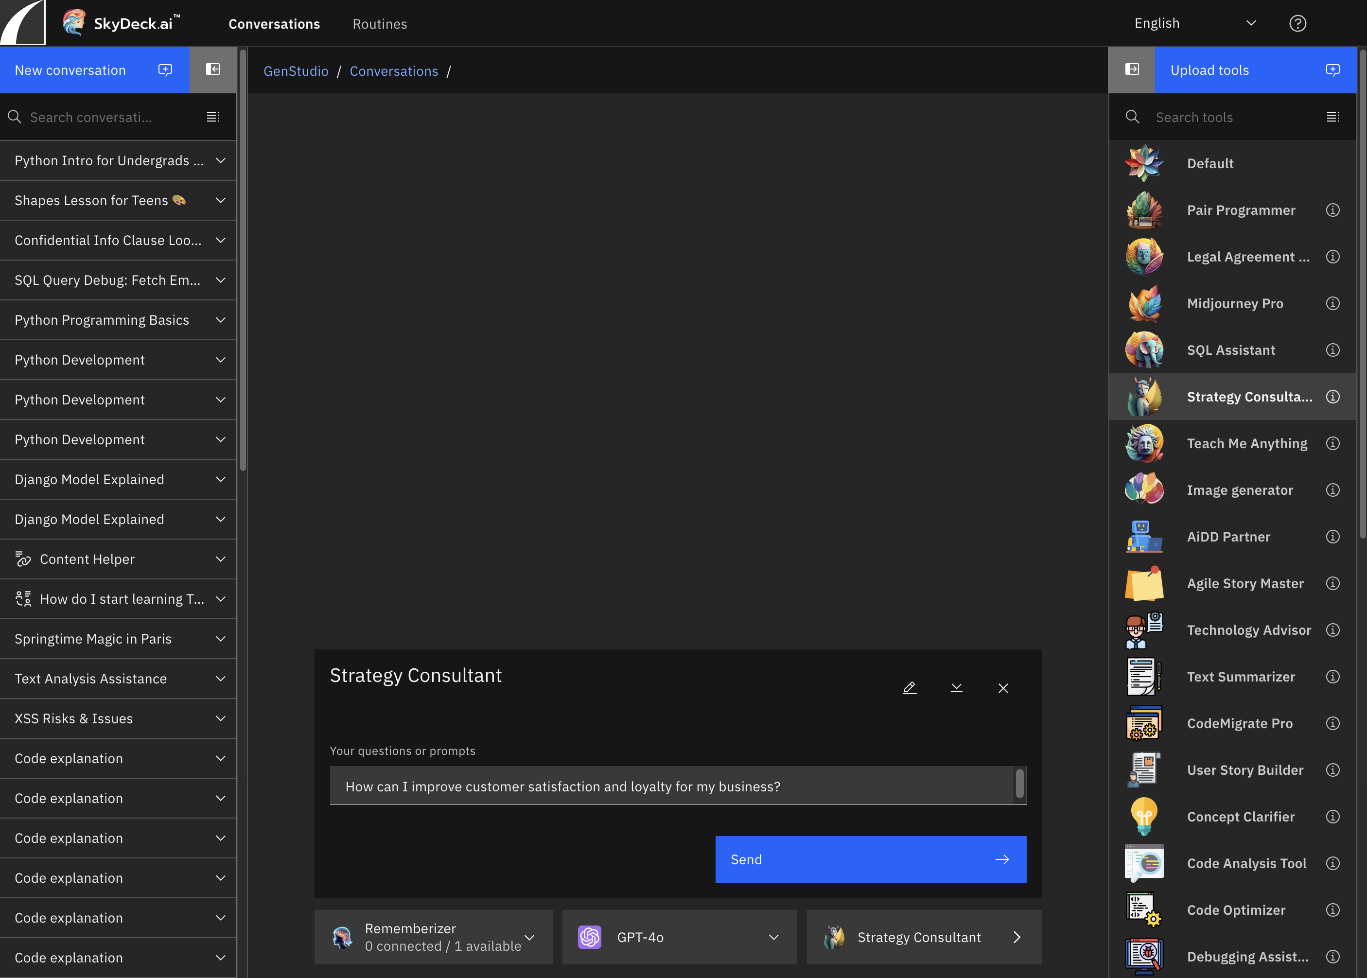The height and width of the screenshot is (978, 1367).
Task: Open tools list filter options icon
Action: click(1332, 117)
